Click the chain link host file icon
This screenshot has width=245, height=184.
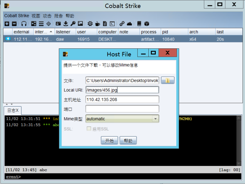tap(122, 24)
